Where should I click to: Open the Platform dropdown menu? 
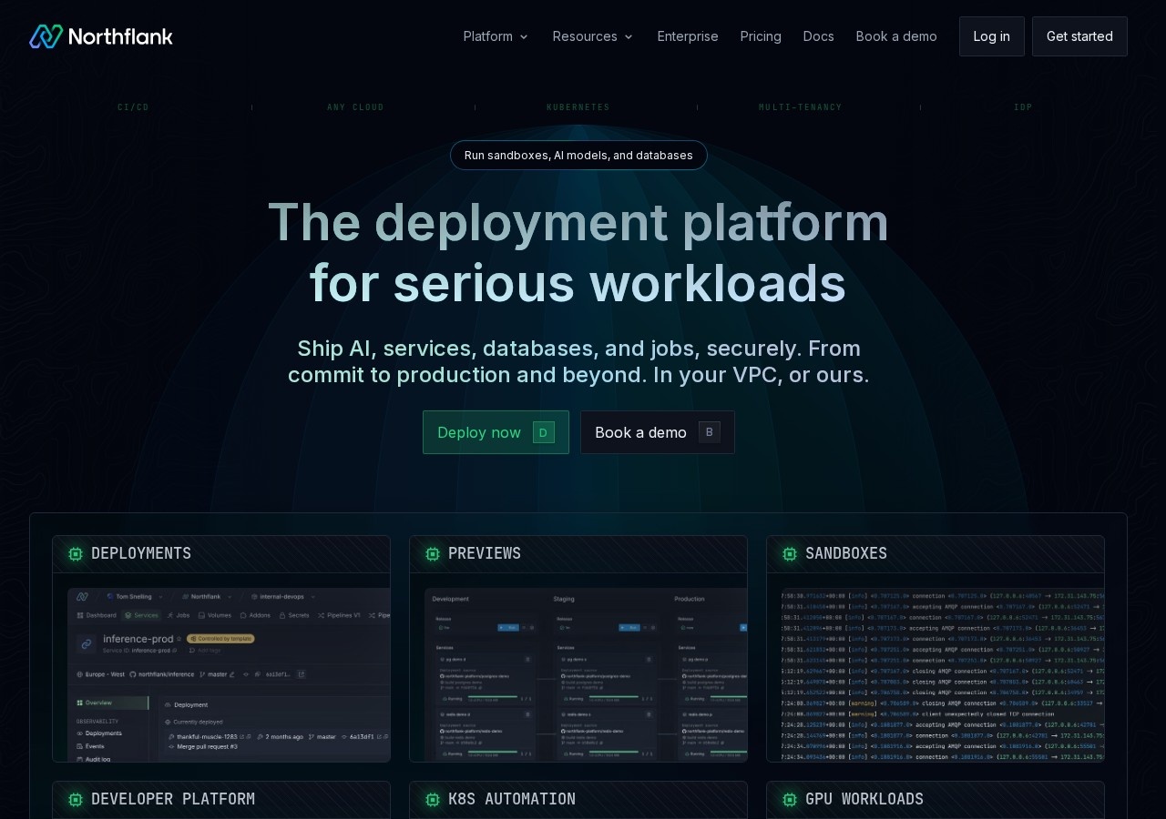[x=496, y=36]
